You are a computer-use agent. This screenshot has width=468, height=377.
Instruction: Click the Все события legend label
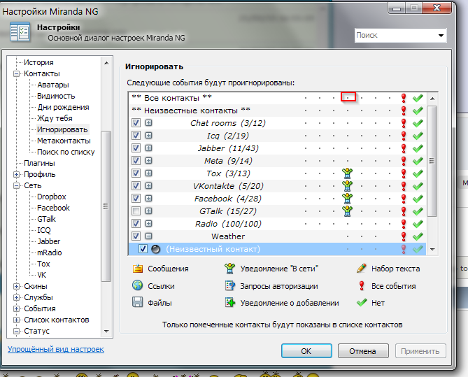tap(393, 286)
